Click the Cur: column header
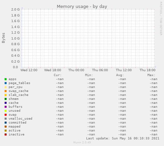 coord(58,75)
